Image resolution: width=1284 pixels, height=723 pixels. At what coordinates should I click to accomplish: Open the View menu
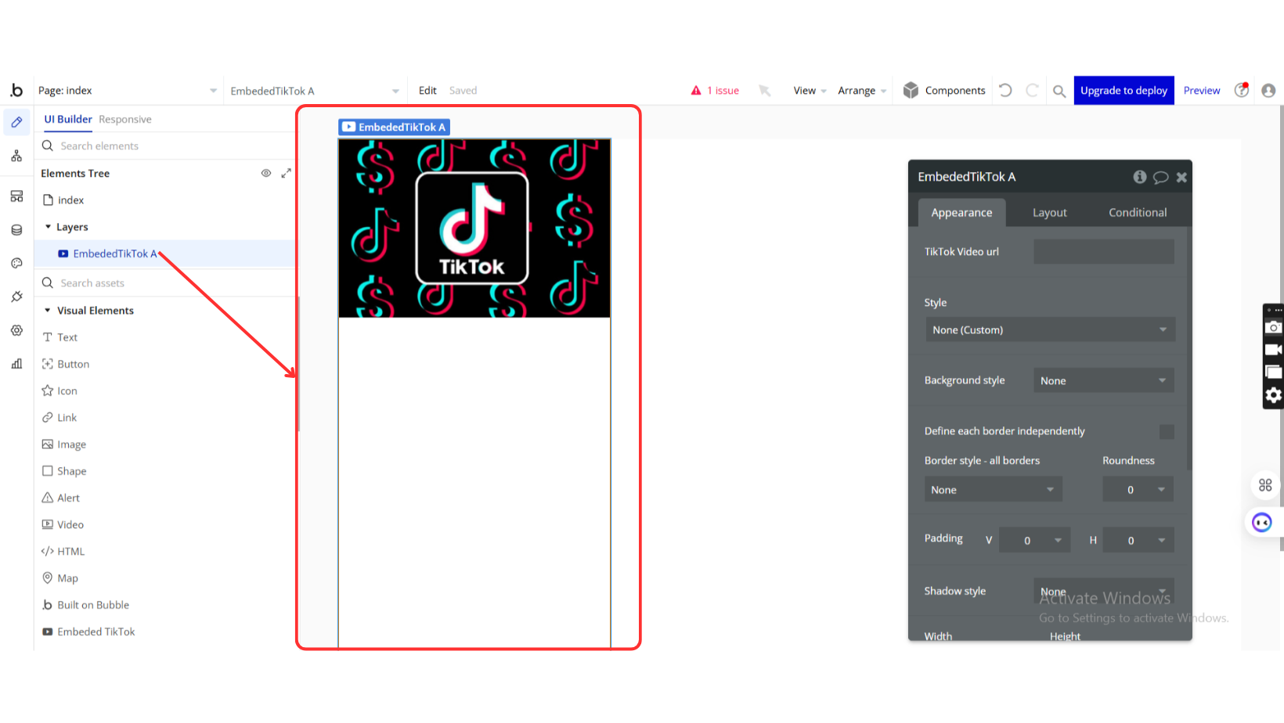(810, 91)
